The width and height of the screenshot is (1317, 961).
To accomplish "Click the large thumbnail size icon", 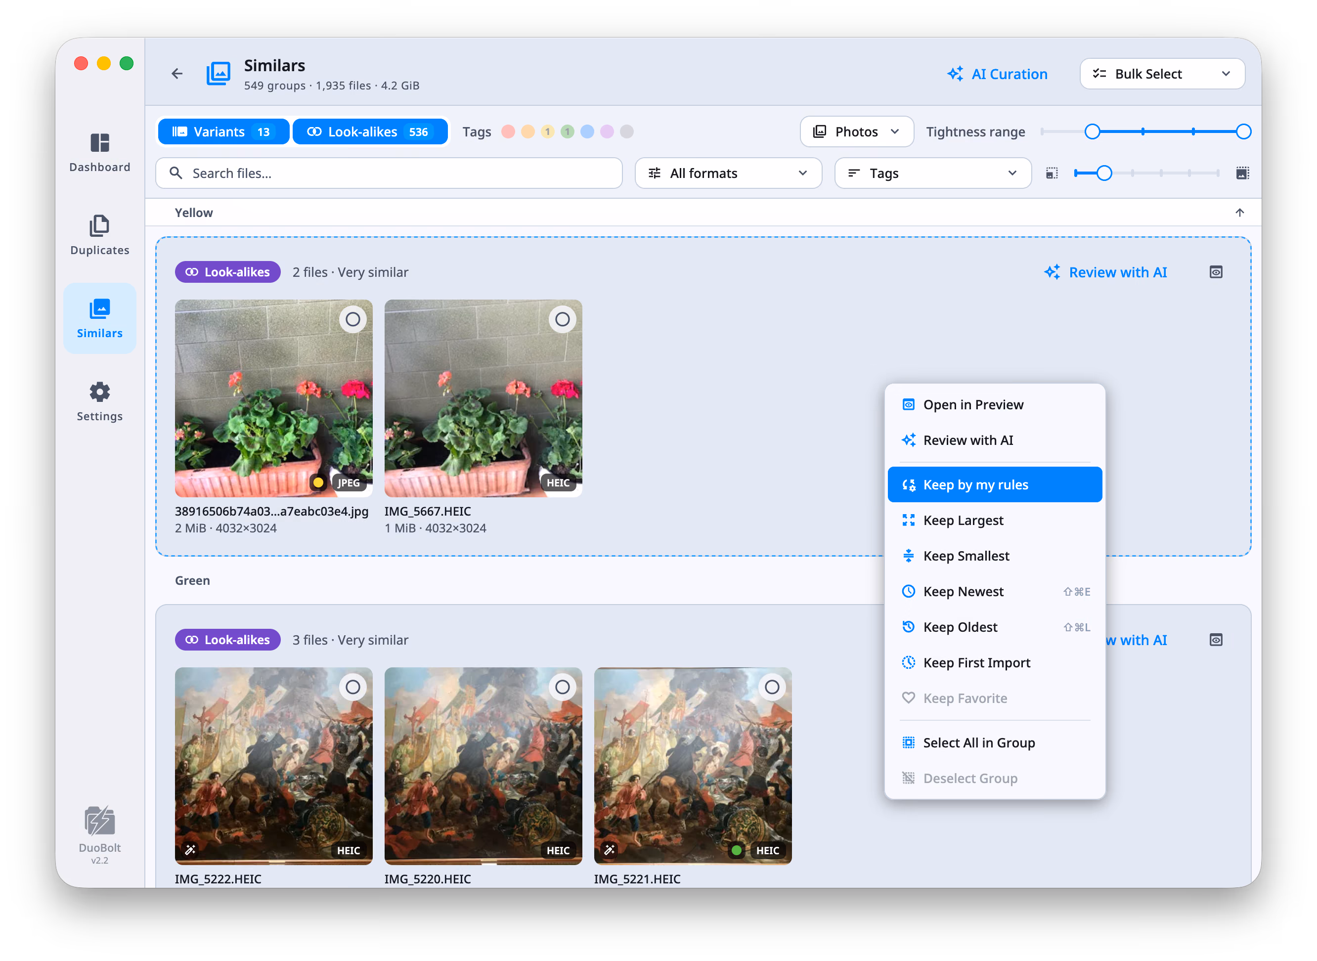I will 1242,173.
